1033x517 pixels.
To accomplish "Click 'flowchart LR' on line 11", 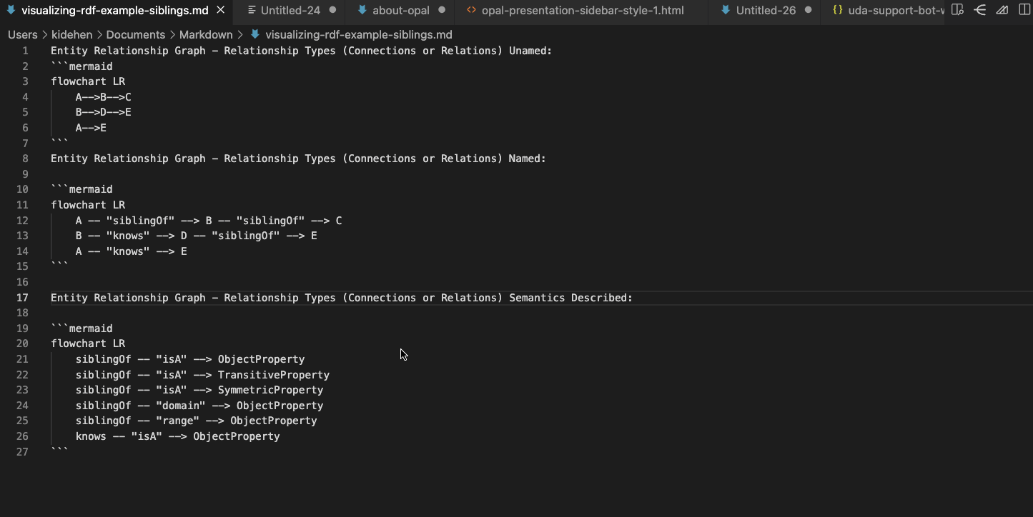I will coord(88,205).
